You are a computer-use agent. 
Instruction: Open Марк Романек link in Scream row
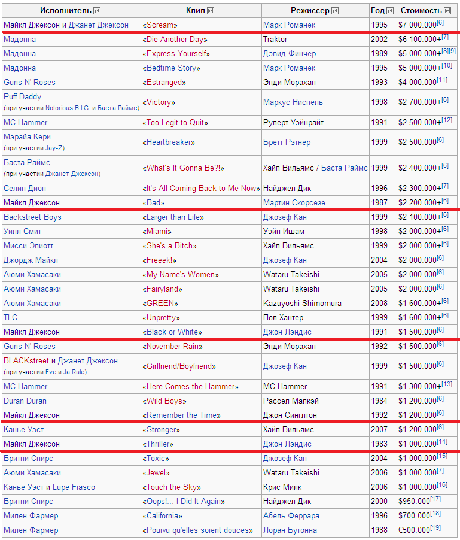[x=289, y=25]
